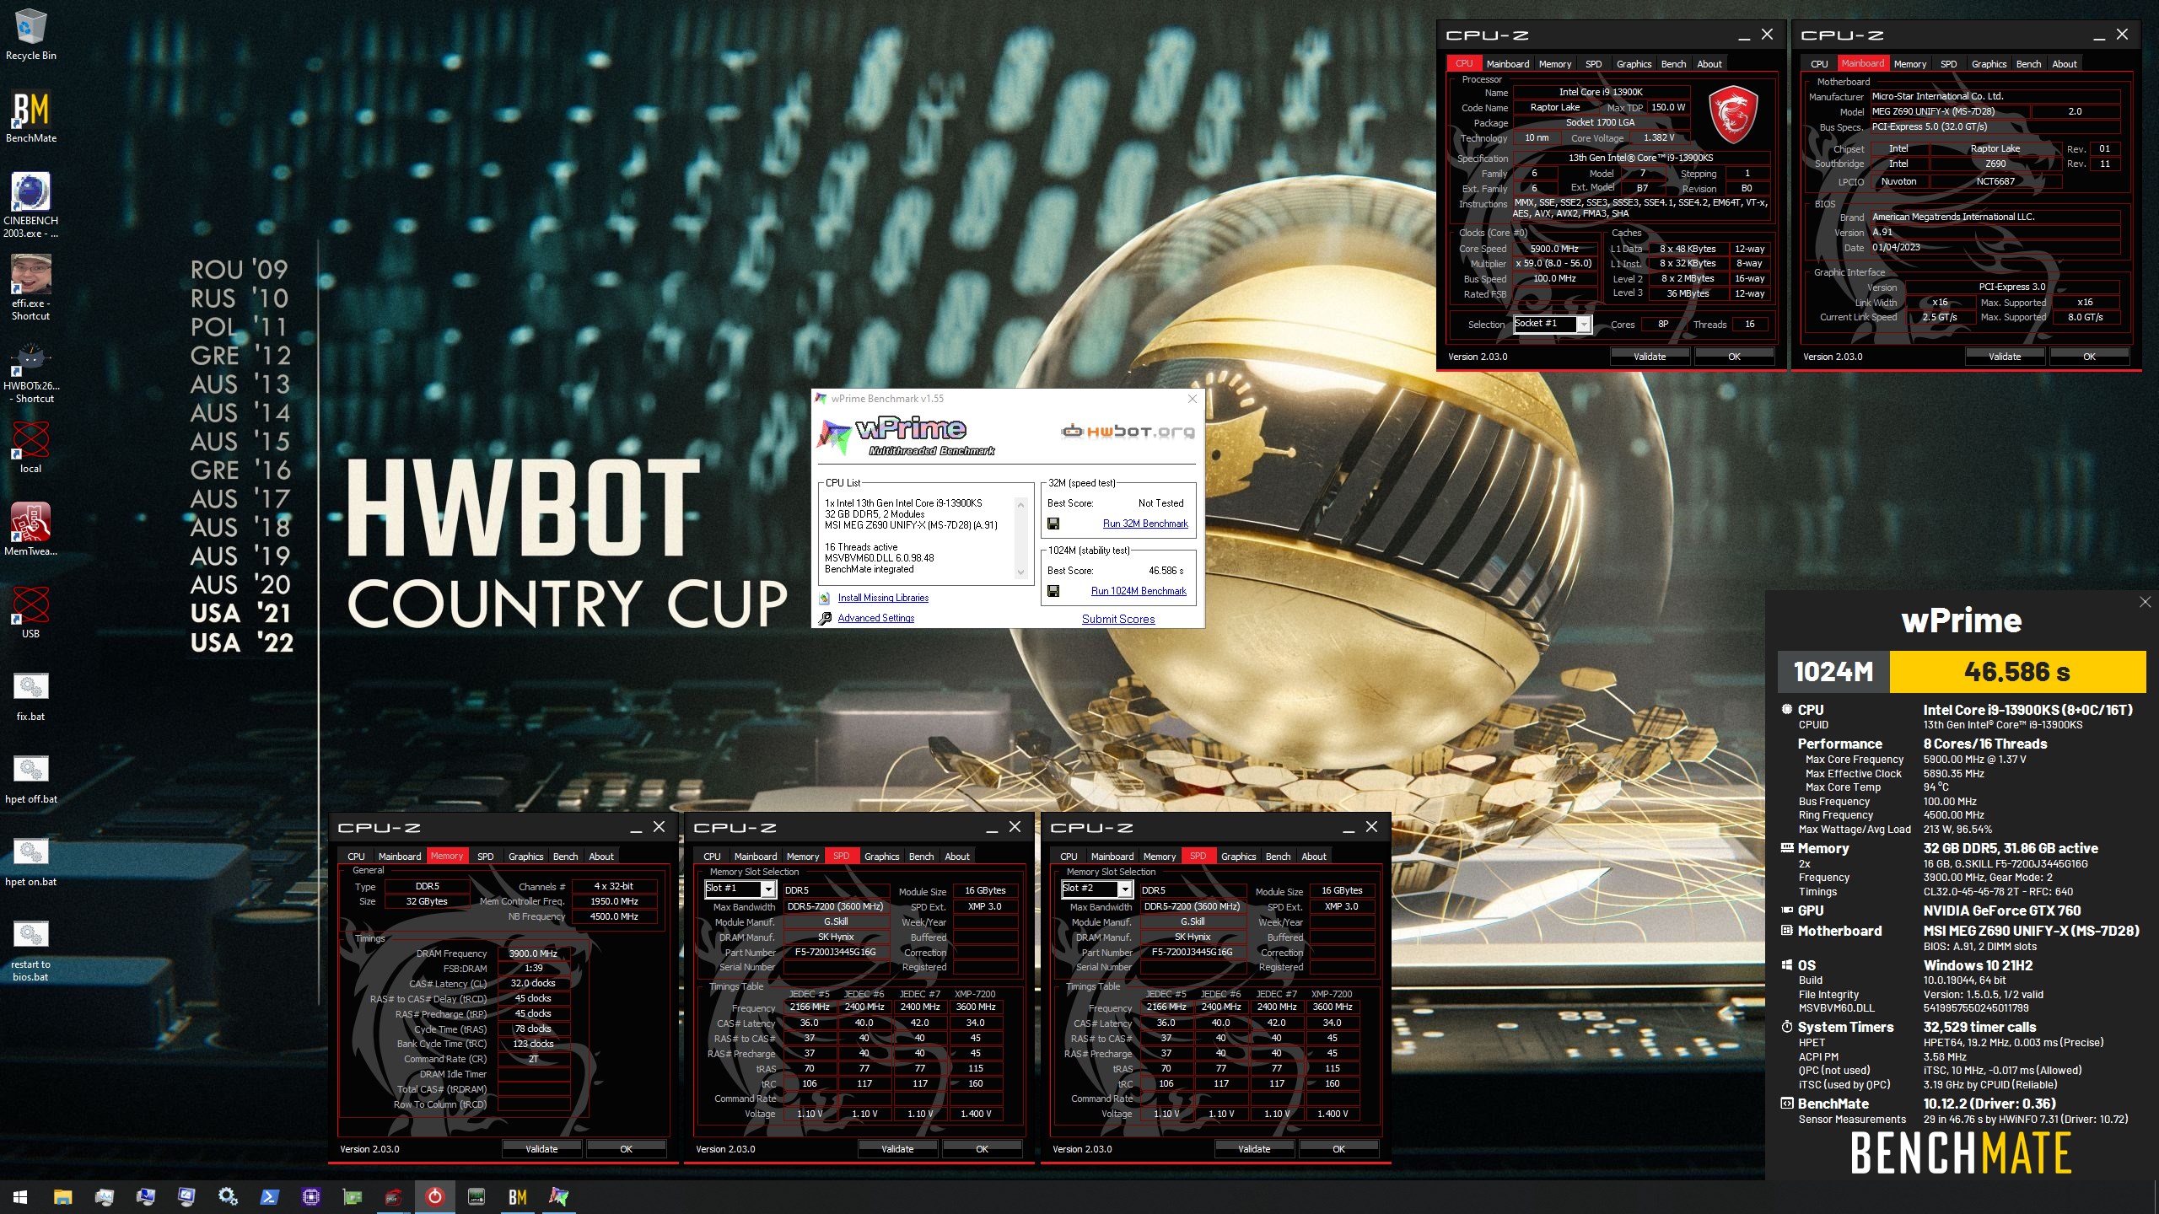Open the HWBOTx26 shortcut desktop icon
2159x1214 pixels.
click(30, 371)
